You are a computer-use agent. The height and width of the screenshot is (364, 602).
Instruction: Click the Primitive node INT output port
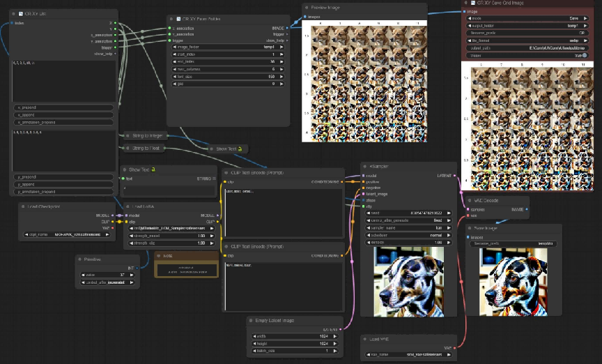[137, 268]
